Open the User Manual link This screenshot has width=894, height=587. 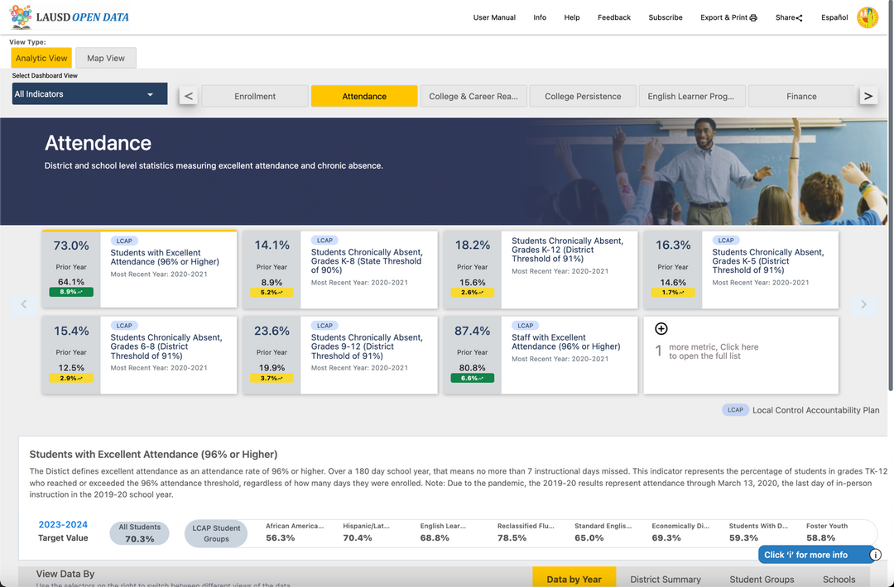pyautogui.click(x=494, y=17)
